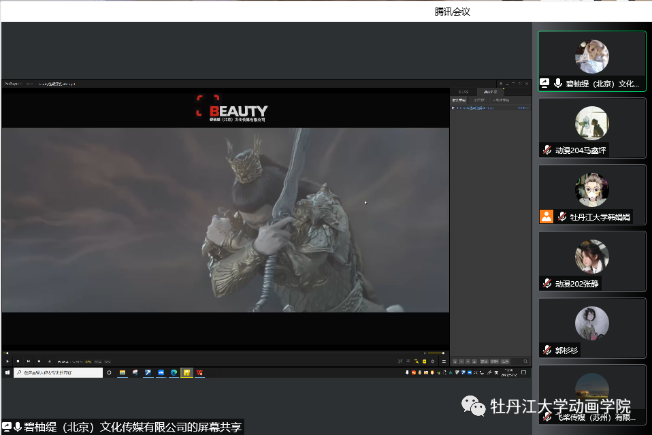Select the default playlist sub-tab
Viewport: 652px width, 435px height.
(x=459, y=100)
